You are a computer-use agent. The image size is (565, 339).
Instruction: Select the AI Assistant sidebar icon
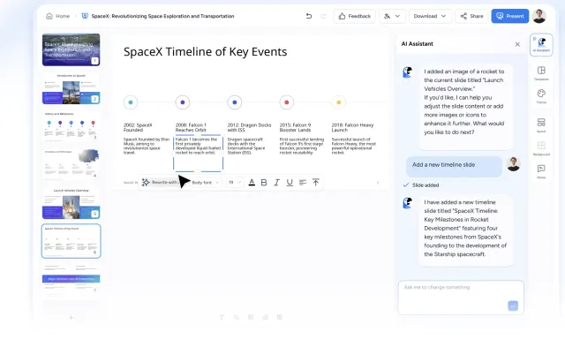click(x=541, y=44)
